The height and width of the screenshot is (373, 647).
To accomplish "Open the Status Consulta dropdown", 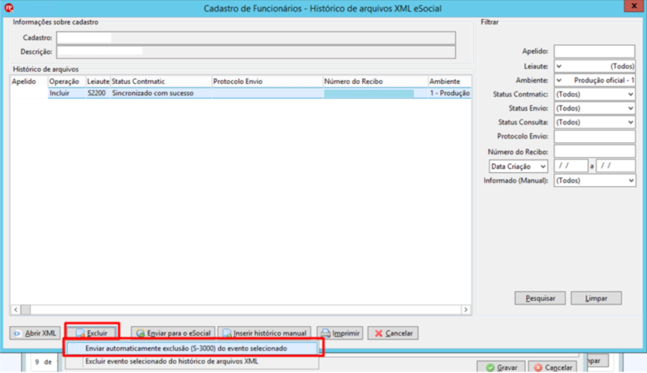I will (595, 122).
